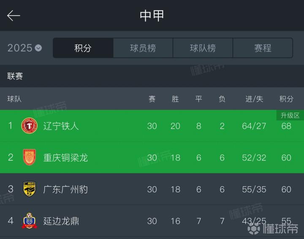Tap the 辽宁铁人 team crest

(29, 126)
